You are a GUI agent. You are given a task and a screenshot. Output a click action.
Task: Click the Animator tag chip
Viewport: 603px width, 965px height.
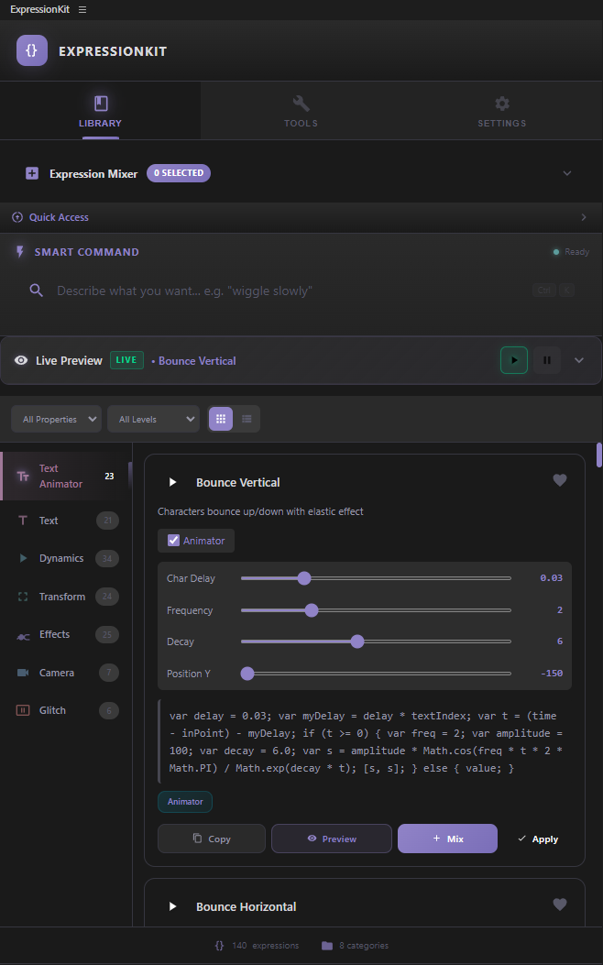[185, 802]
